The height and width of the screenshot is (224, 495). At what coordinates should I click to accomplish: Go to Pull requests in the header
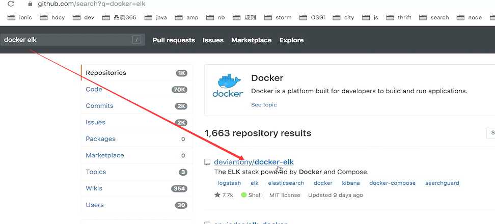pyautogui.click(x=174, y=40)
